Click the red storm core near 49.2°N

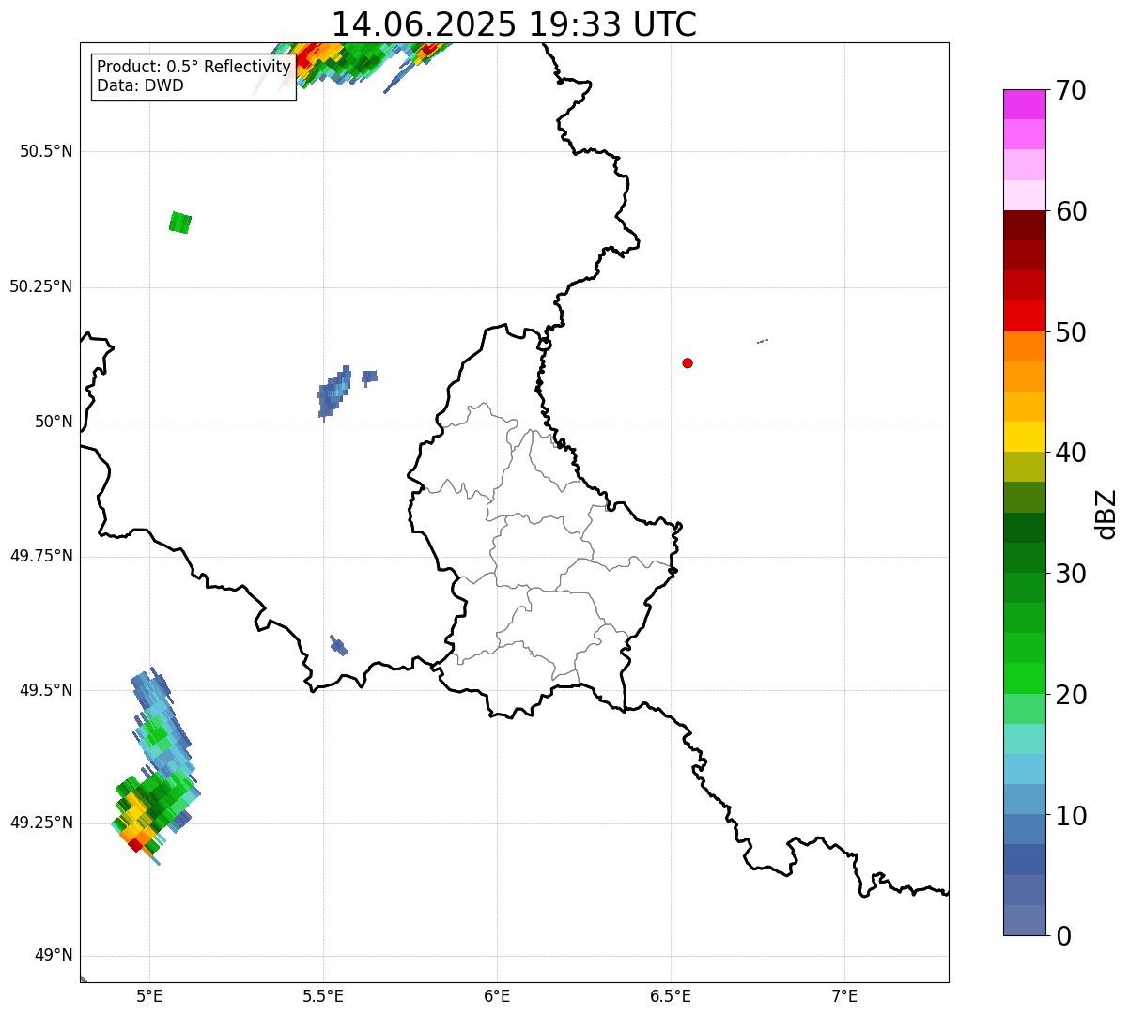pos(136,845)
